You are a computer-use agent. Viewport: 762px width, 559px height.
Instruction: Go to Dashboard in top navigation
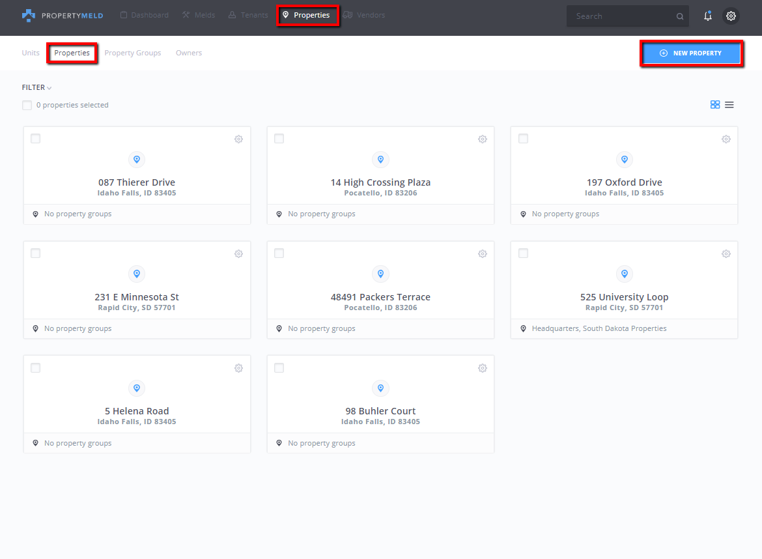145,15
